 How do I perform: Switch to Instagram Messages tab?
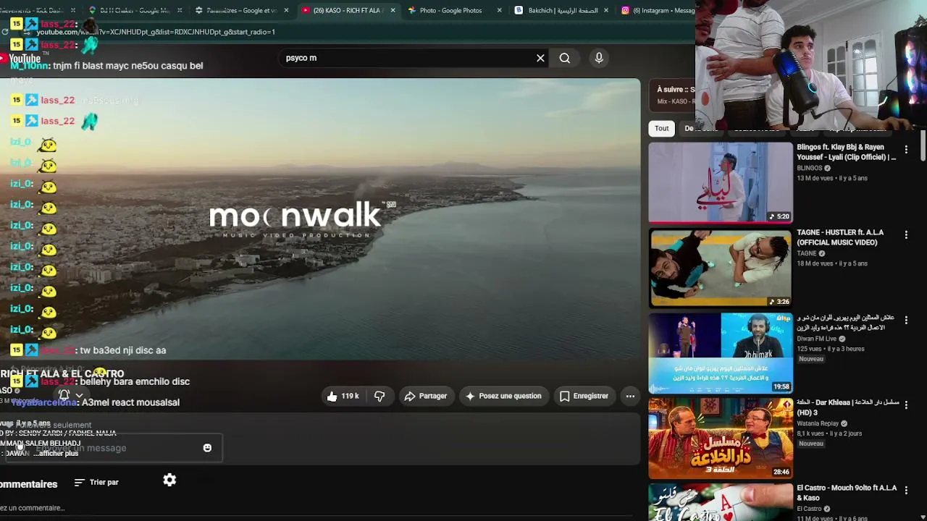click(658, 10)
